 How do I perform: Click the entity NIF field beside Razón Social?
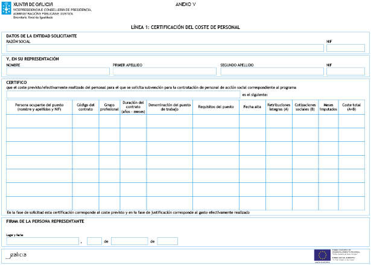point(346,48)
